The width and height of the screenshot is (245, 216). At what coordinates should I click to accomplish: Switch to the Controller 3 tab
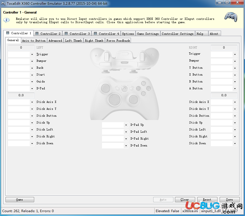(77, 34)
